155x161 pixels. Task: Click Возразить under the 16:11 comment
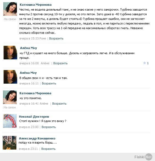[x=49, y=83]
